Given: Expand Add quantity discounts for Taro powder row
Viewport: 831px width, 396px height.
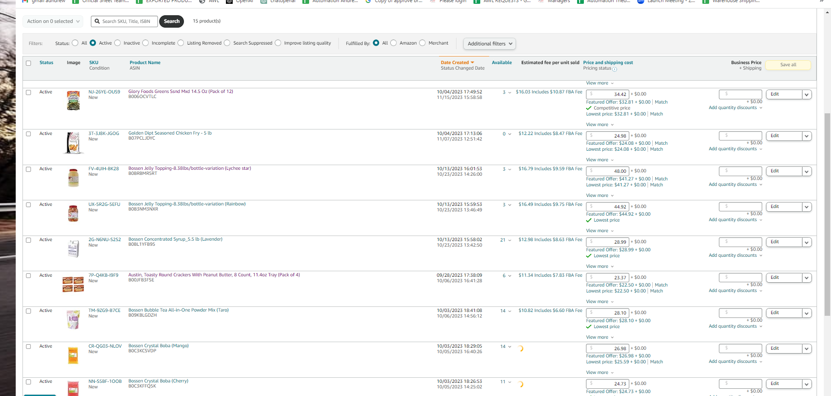Looking at the screenshot, I should point(735,326).
